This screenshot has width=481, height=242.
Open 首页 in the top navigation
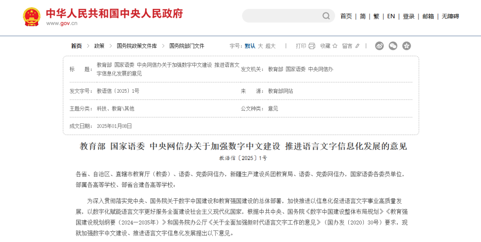pos(346,16)
